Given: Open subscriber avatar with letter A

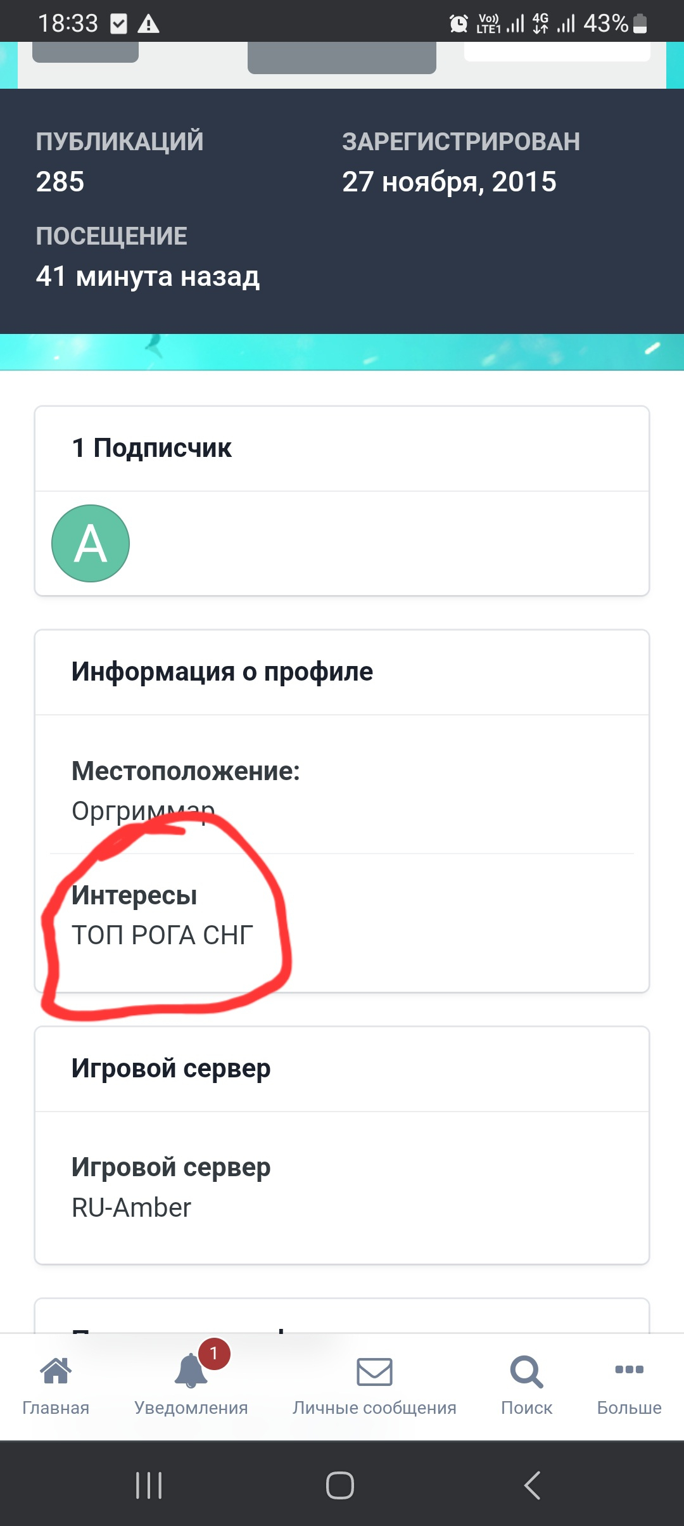Looking at the screenshot, I should (x=91, y=543).
